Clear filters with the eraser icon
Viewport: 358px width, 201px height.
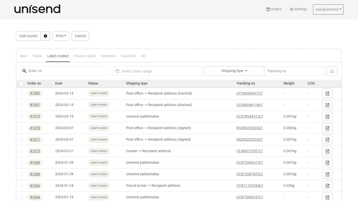click(332, 71)
